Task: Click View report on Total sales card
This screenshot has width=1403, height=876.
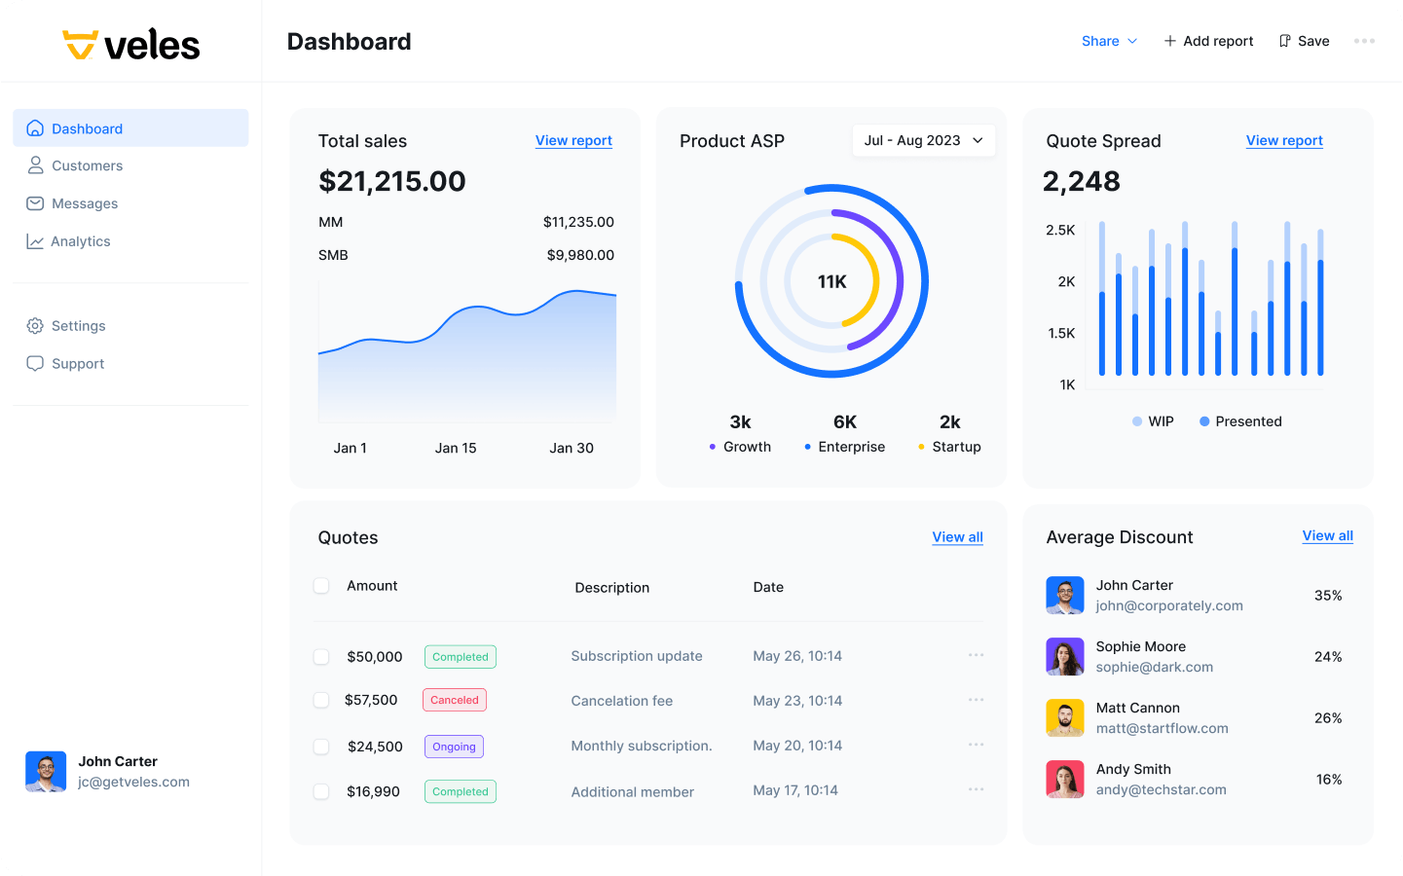Action: pyautogui.click(x=573, y=140)
